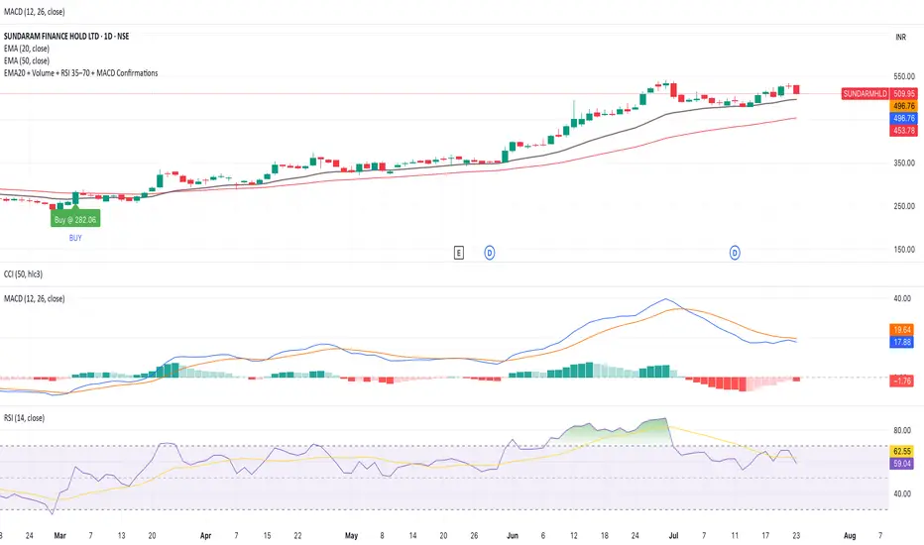Click the purple 59.04 RSI value label

point(901,464)
